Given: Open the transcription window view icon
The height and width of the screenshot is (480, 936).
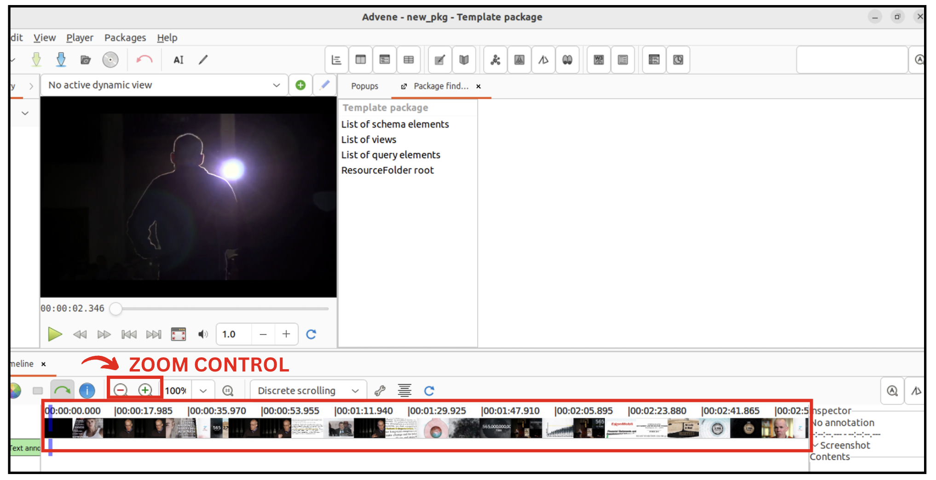Looking at the screenshot, I should tap(385, 60).
